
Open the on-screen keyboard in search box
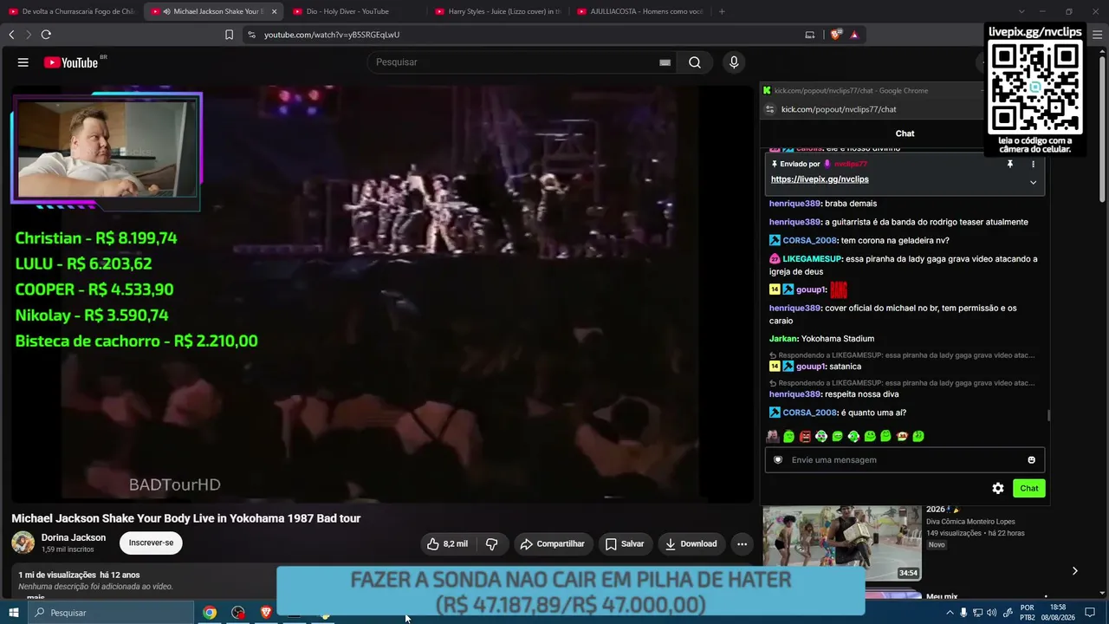(x=665, y=62)
